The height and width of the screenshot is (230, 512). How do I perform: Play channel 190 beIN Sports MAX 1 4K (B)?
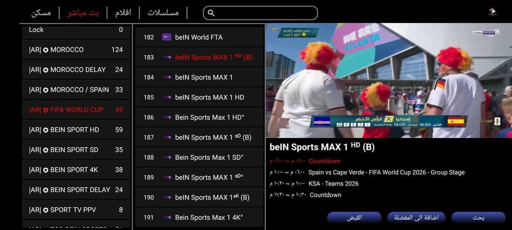point(199,197)
